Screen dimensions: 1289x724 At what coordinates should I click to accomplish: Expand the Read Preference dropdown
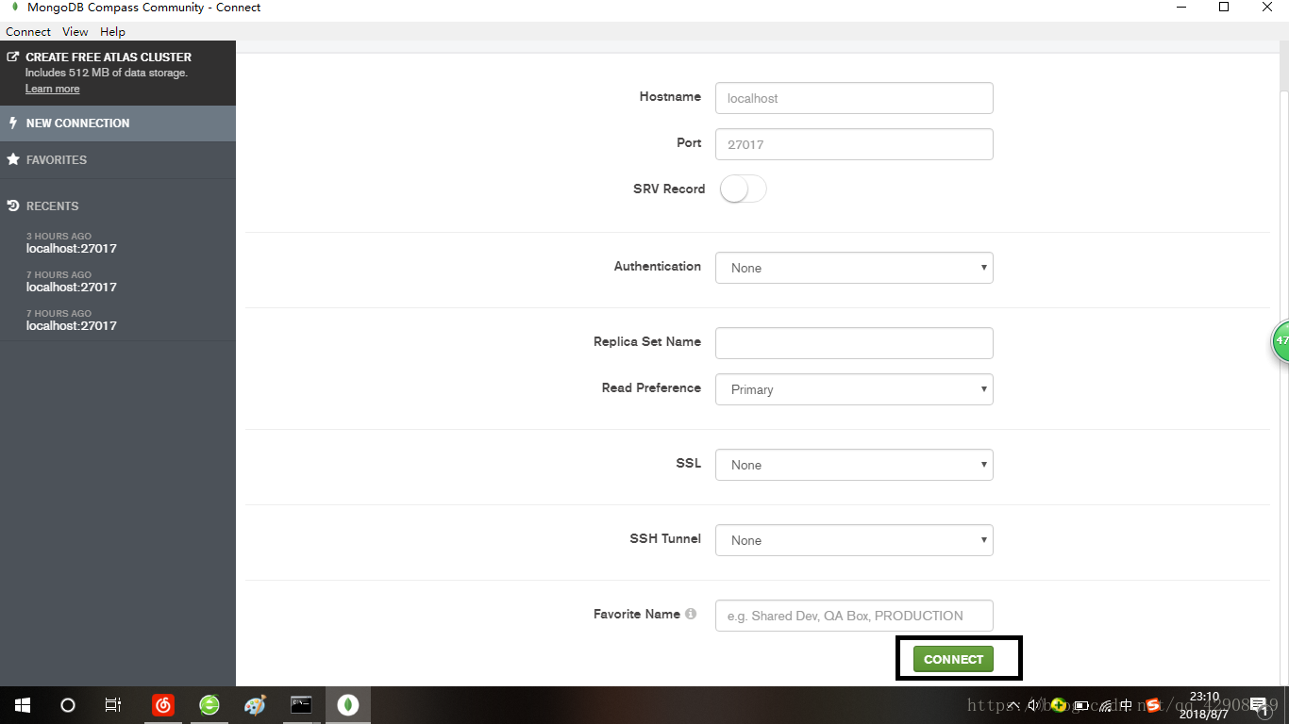click(854, 389)
